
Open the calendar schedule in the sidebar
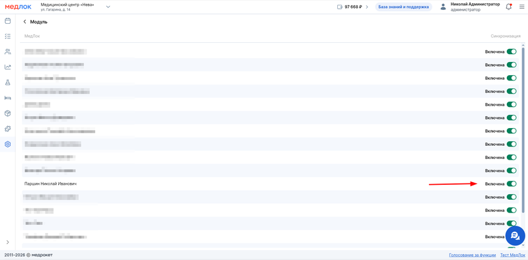pyautogui.click(x=7, y=21)
